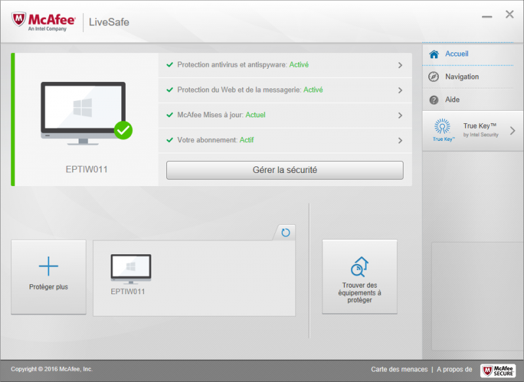Refresh the protected devices list

(x=285, y=231)
